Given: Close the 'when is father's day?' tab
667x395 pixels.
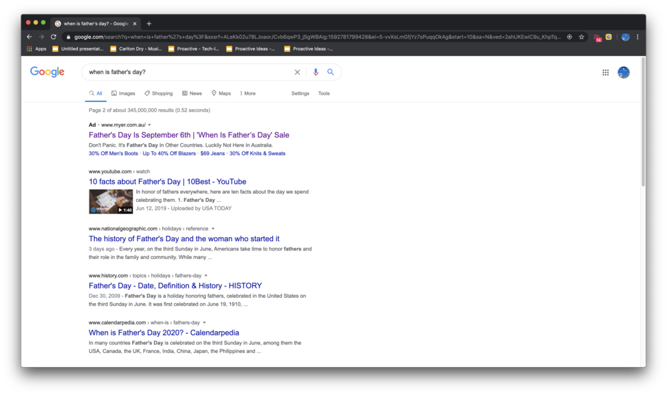Looking at the screenshot, I should (135, 24).
